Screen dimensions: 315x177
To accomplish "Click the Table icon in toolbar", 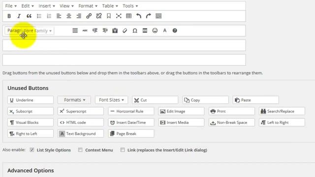I will (129, 16).
